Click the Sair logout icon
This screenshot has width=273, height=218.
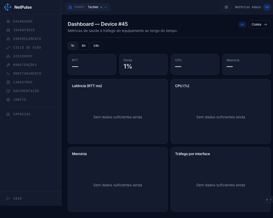coord(8,199)
